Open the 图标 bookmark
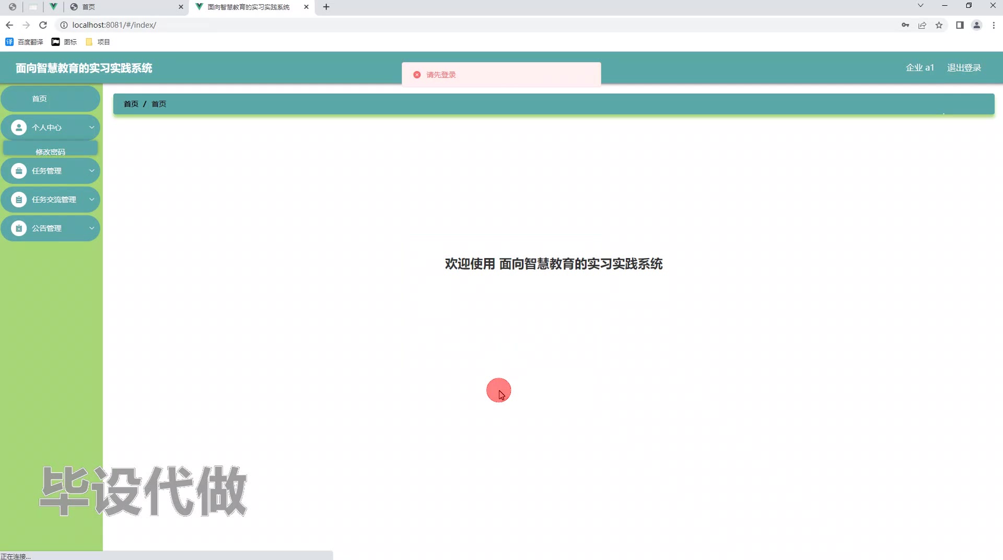 (64, 42)
